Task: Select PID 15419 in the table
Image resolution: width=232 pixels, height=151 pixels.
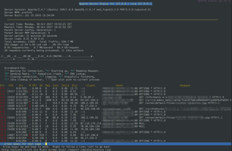Action: 11,97
